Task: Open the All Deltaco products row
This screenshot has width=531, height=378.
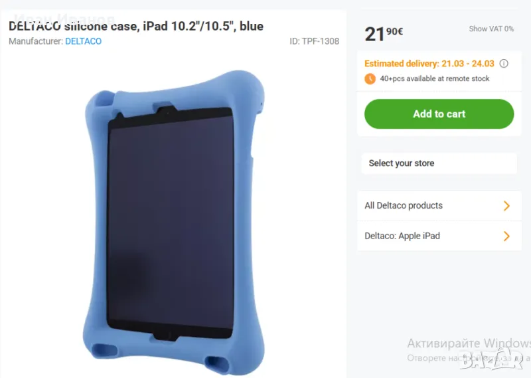Action: coord(439,206)
